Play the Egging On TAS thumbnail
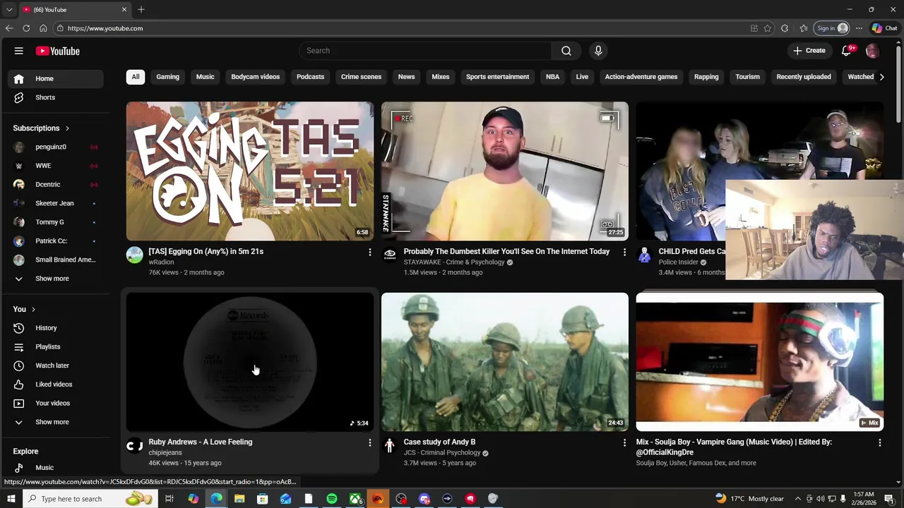 [x=250, y=171]
